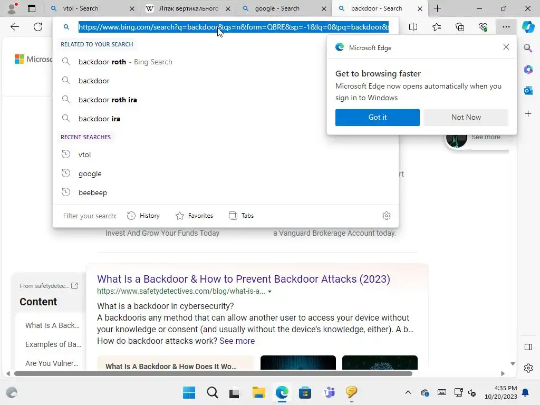The image size is (540, 405).
Task: Click See more link in snippet
Action: [x=237, y=341]
